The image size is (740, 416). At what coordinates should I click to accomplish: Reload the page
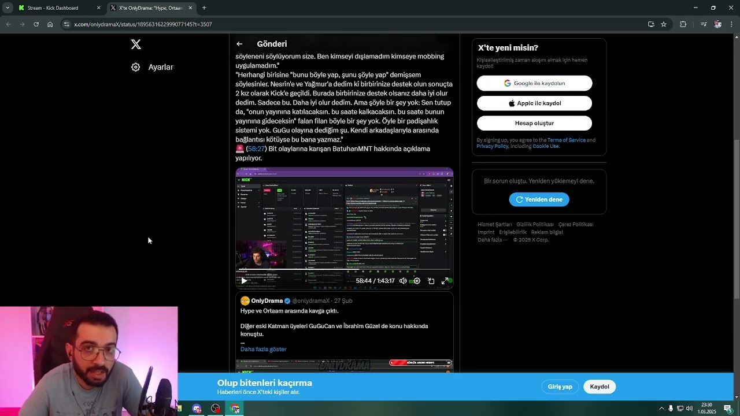pos(36,24)
